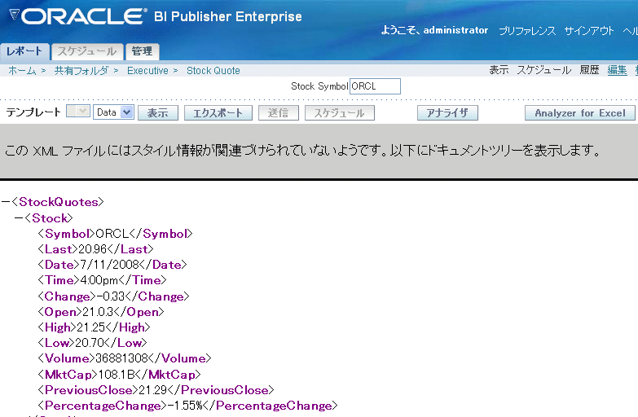This screenshot has width=638, height=417.
Task: Select the MktCap 108.1B value
Action: click(x=117, y=375)
